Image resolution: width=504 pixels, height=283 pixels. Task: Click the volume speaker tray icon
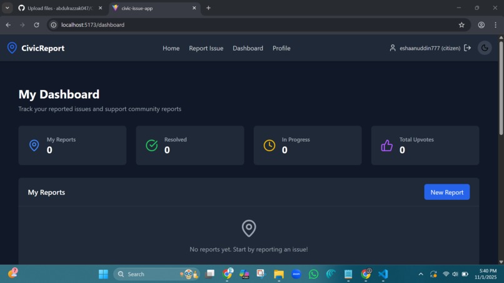pyautogui.click(x=455, y=274)
